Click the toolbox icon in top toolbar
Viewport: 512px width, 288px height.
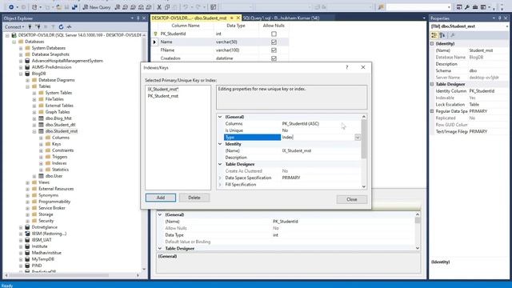coord(475,7)
